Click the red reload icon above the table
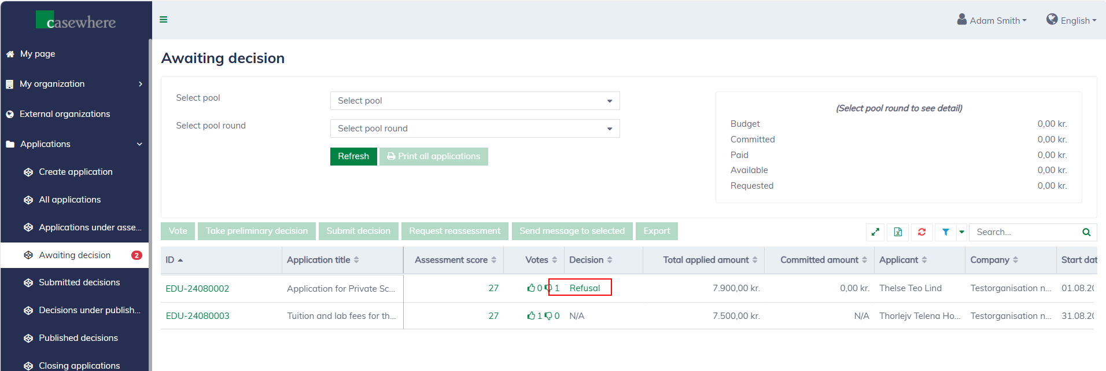The height and width of the screenshot is (371, 1106). tap(921, 232)
